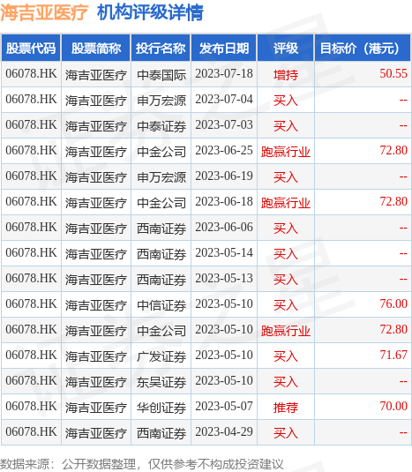Select 中金公司 in the 2023-06-25 row
The width and height of the screenshot is (412, 472).
tap(161, 152)
